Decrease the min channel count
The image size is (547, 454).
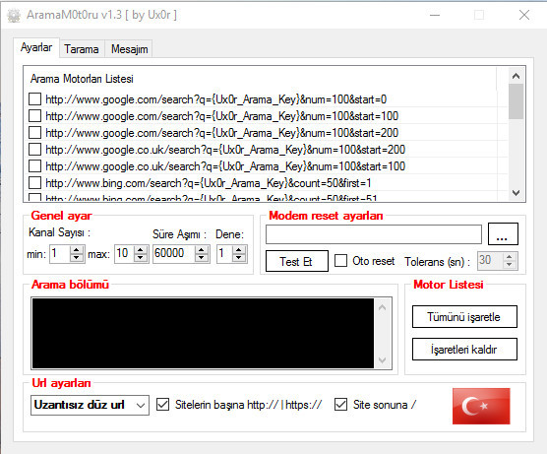77,258
